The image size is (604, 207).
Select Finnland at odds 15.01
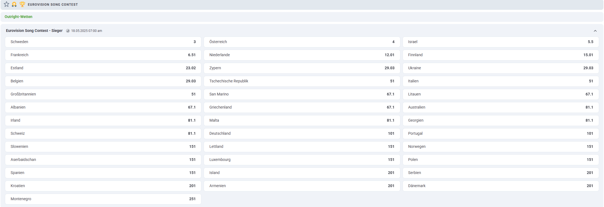point(500,55)
